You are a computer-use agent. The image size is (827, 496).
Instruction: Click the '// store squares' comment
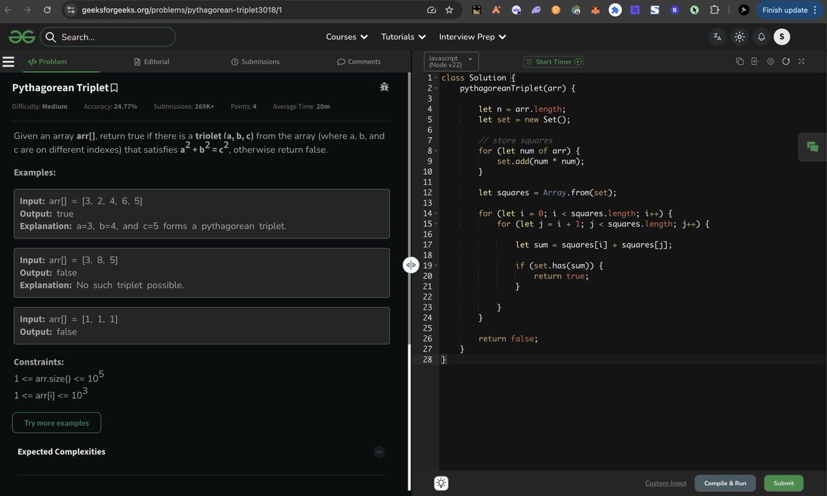pyautogui.click(x=515, y=141)
